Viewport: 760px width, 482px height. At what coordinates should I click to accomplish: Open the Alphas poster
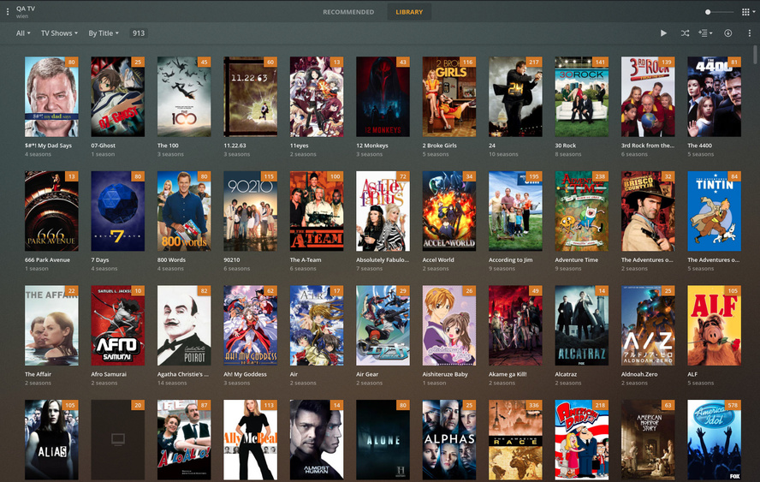tap(448, 440)
